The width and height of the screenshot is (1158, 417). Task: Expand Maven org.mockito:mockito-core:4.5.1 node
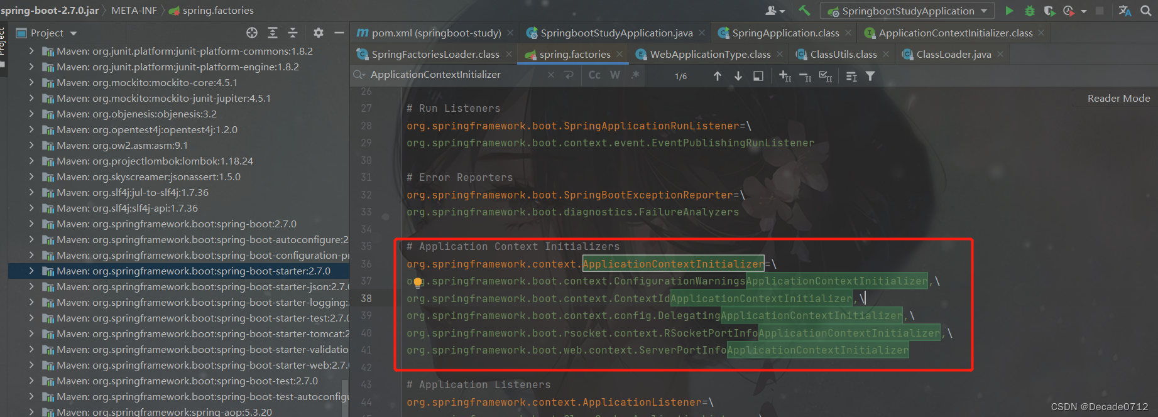(x=31, y=82)
